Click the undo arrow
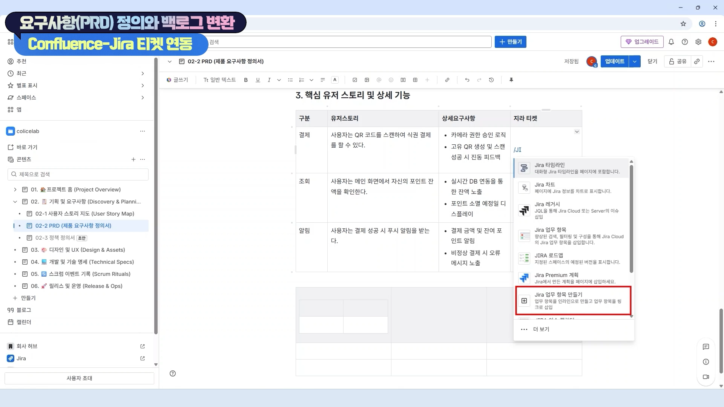The width and height of the screenshot is (724, 407). (x=467, y=80)
